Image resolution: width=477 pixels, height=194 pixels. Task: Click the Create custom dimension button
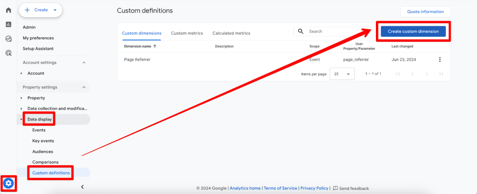[413, 31]
